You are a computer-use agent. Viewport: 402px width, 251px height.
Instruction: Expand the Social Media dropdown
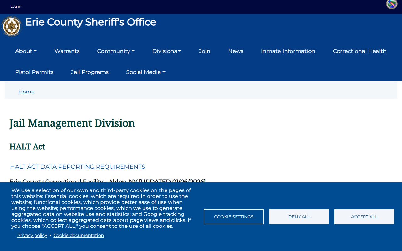(145, 72)
